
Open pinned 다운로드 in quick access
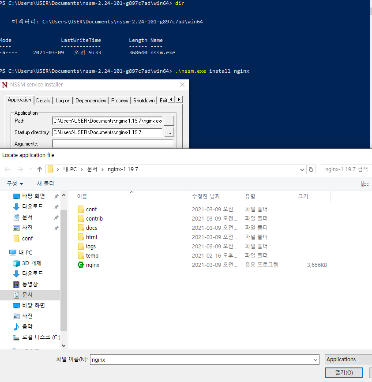[x=32, y=206]
